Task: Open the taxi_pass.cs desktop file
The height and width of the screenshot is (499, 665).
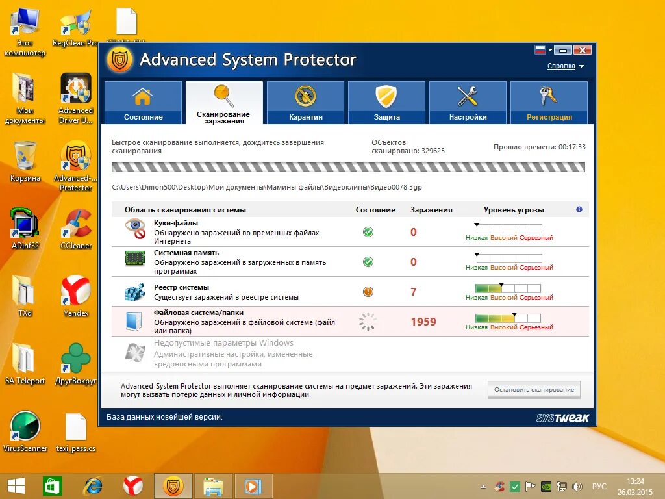Action: coord(75,433)
